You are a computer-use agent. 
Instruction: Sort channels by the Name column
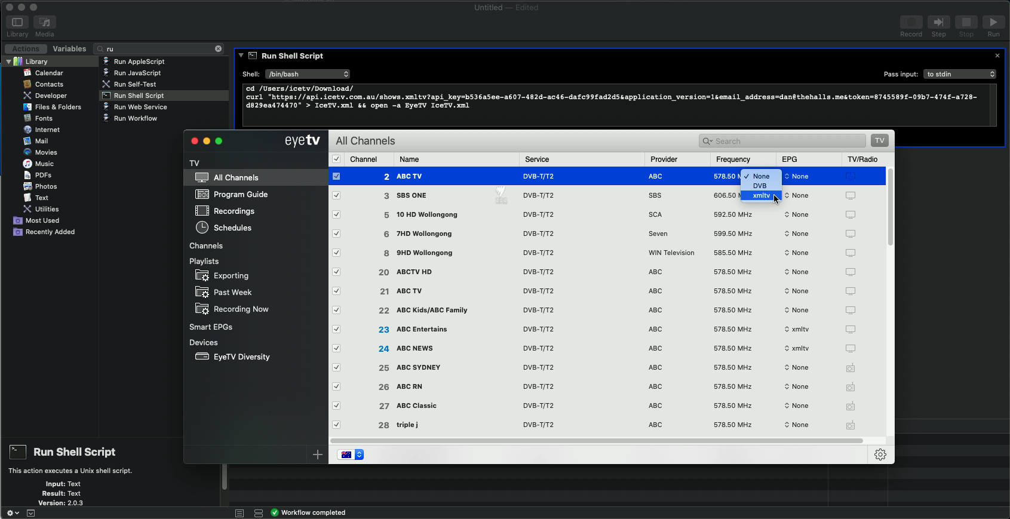tap(456, 159)
